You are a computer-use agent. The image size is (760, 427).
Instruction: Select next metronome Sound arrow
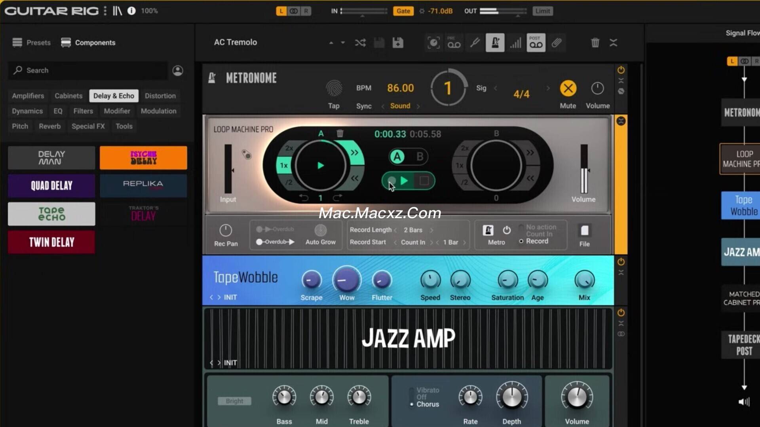(x=418, y=106)
